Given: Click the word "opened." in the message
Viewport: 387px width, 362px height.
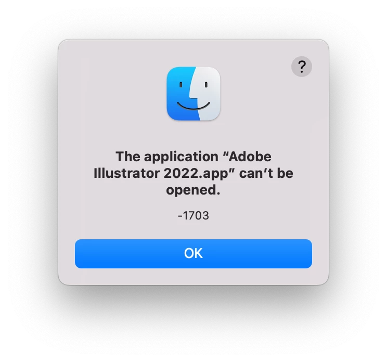Looking at the screenshot, I should [x=193, y=190].
